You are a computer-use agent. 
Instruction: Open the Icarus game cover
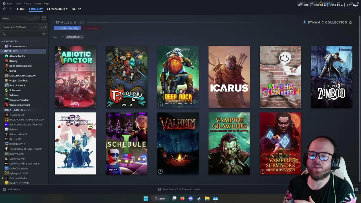click(x=229, y=77)
